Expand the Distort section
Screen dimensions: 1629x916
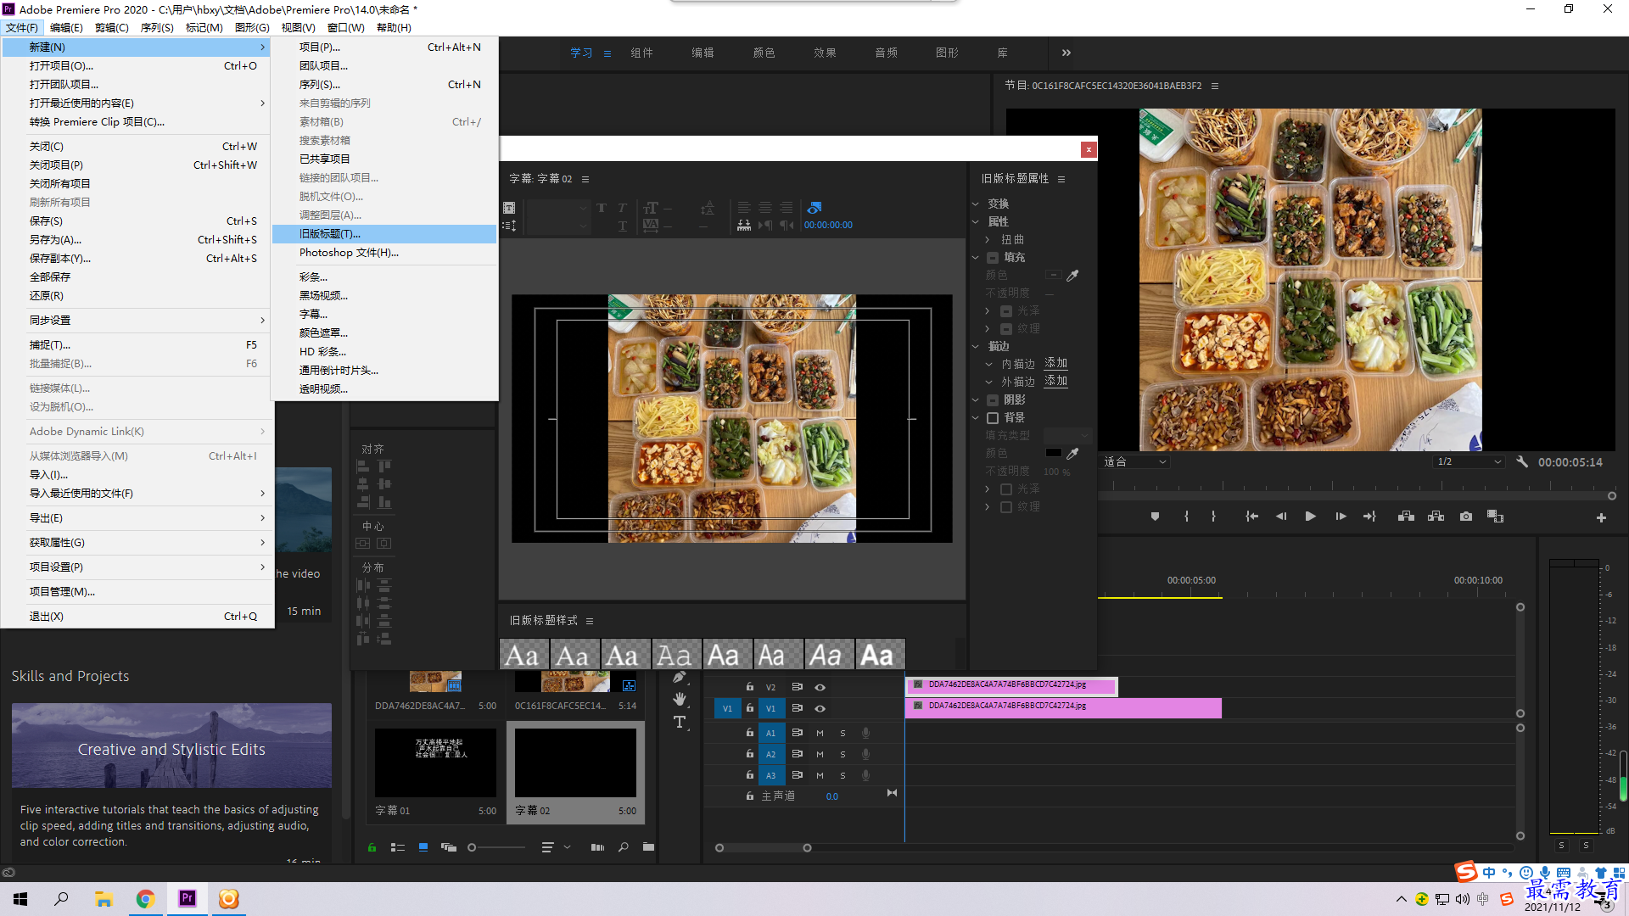pos(988,240)
